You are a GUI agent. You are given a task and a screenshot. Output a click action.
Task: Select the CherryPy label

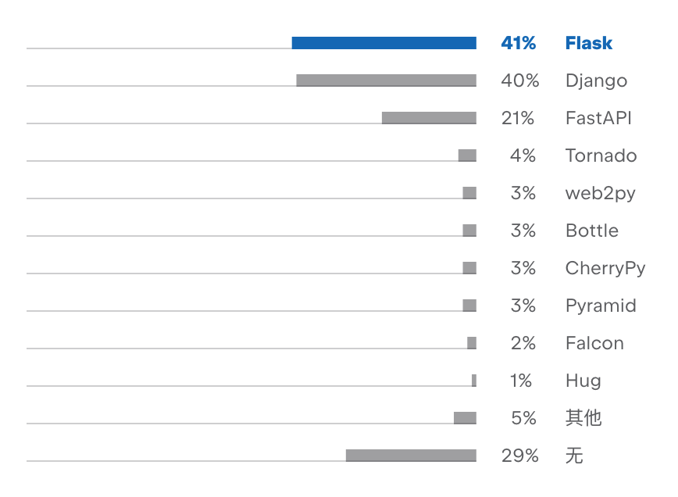605,268
